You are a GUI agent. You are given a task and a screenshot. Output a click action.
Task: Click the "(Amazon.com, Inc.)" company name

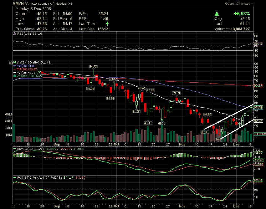tap(40, 3)
